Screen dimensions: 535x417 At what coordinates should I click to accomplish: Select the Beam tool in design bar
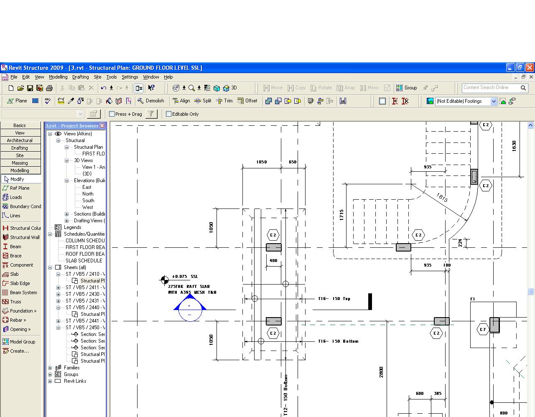coord(15,247)
